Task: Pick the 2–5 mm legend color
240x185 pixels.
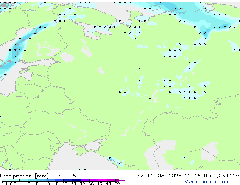Action: pos(33,180)
